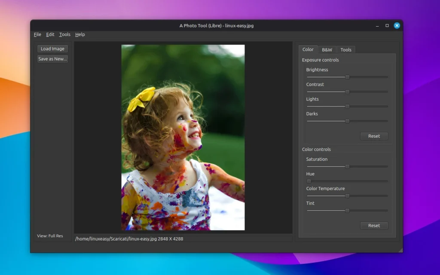
Task: Click the Load Image button
Action: pos(52,48)
